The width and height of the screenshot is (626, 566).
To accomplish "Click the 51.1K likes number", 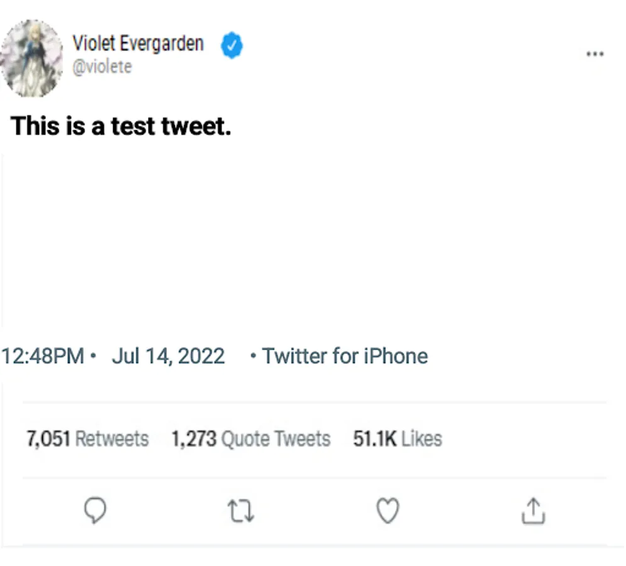I will (374, 438).
